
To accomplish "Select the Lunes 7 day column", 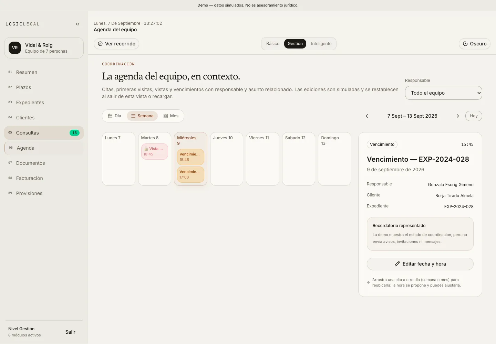I will [118, 159].
